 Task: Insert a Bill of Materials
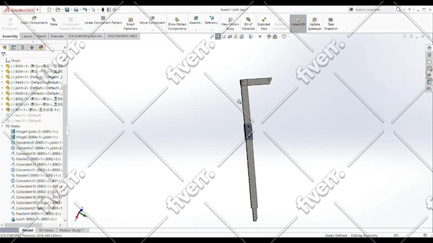(x=248, y=23)
